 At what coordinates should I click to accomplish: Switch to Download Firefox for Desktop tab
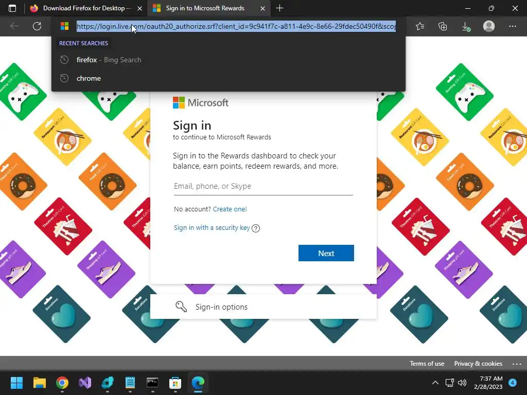[x=86, y=8]
